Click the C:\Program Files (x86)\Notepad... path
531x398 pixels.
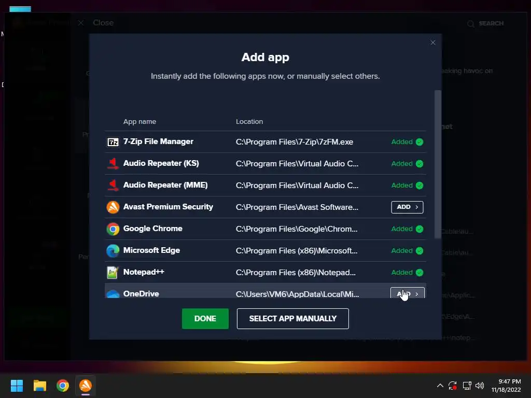click(x=296, y=273)
